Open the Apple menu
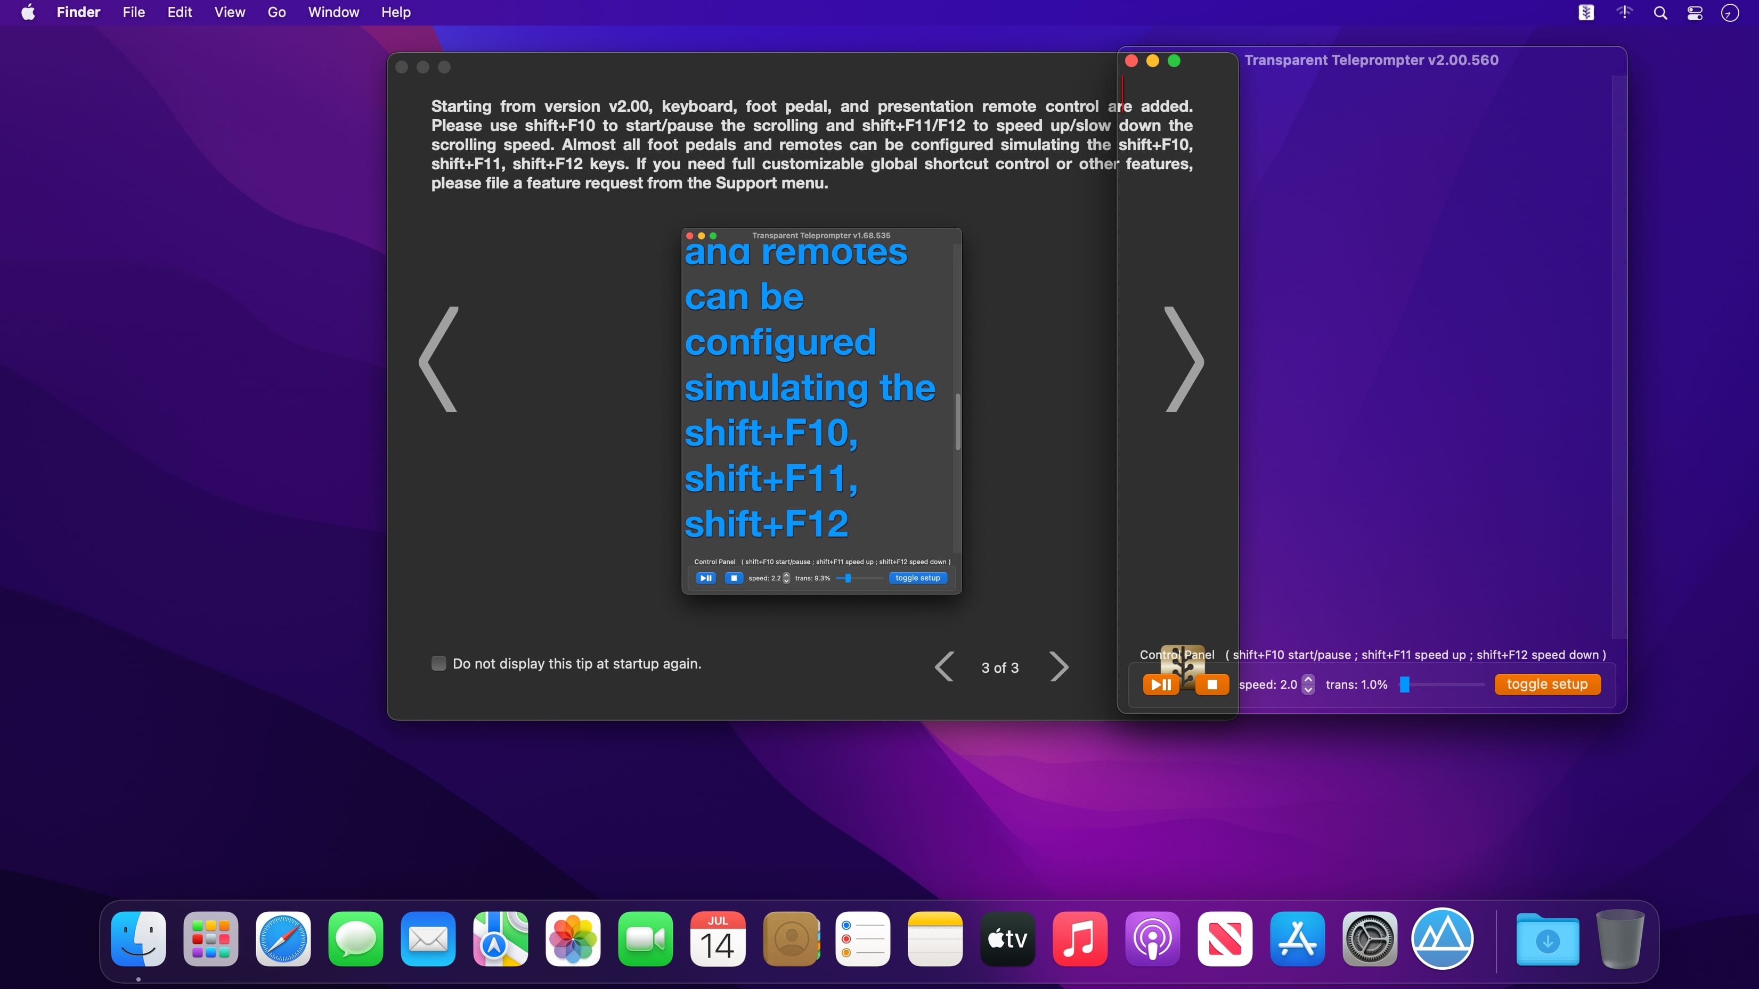Viewport: 1759px width, 989px height. click(x=28, y=12)
